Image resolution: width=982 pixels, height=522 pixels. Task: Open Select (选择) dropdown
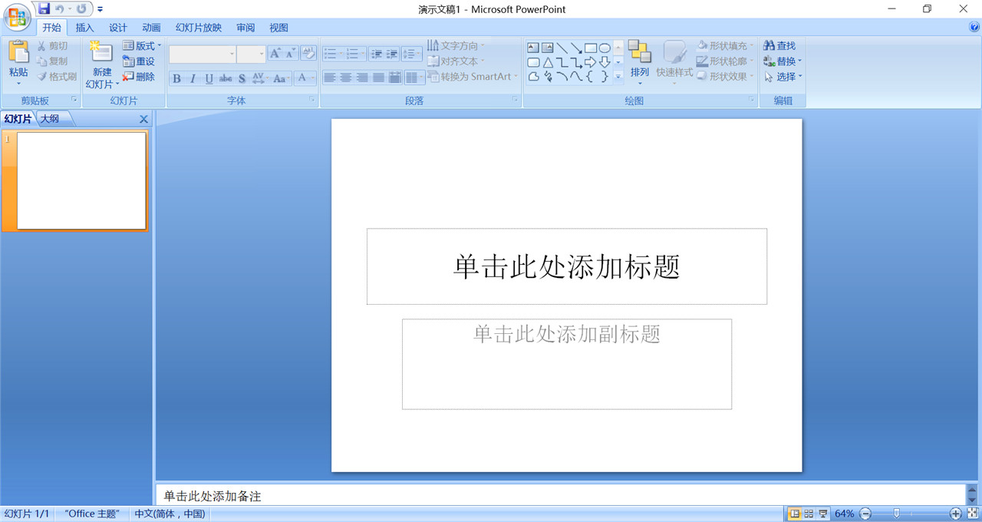coord(783,77)
